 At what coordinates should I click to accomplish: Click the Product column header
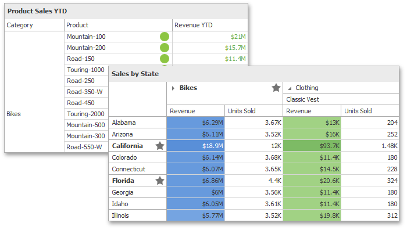118,25
